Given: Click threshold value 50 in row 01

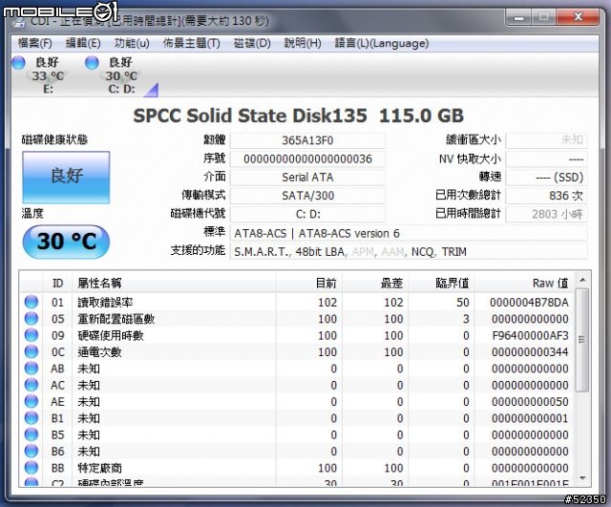Looking at the screenshot, I should (463, 303).
